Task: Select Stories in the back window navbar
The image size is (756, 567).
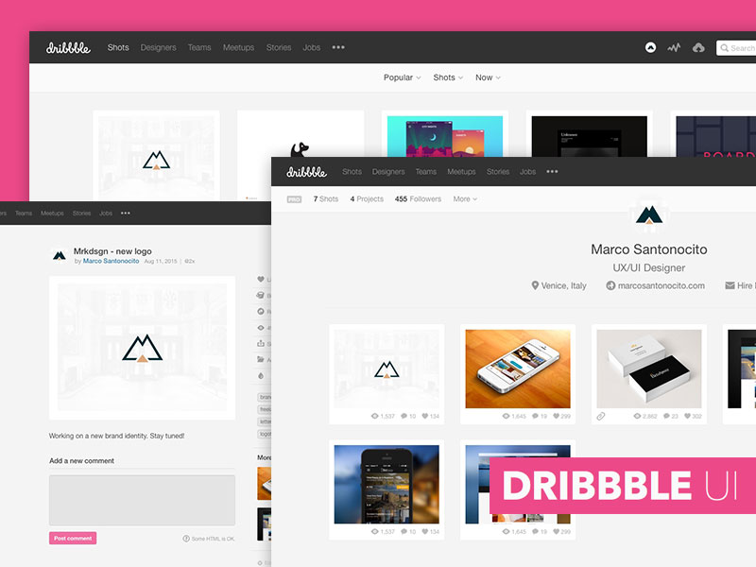Action: coord(279,47)
